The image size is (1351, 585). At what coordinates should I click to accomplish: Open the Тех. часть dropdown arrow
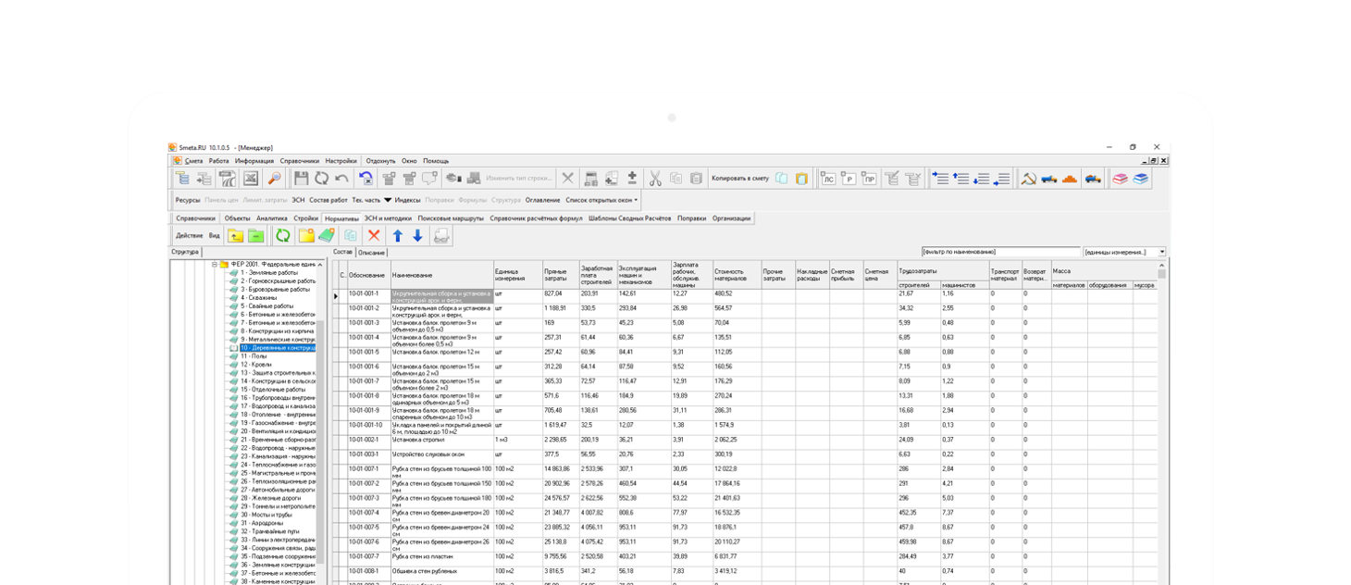388,200
